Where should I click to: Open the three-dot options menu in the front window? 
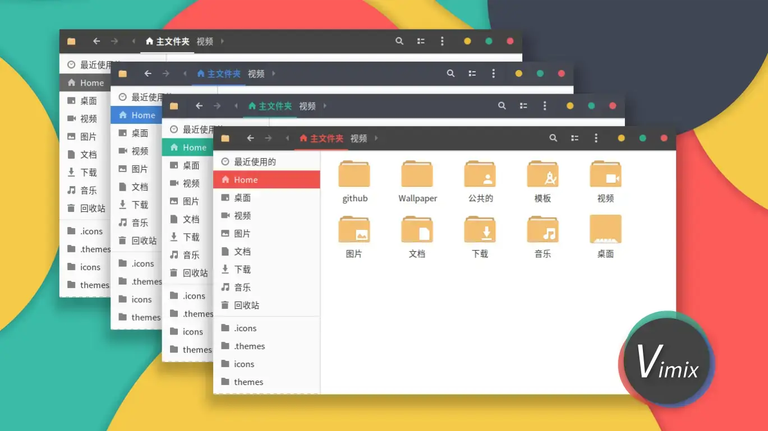(x=596, y=138)
